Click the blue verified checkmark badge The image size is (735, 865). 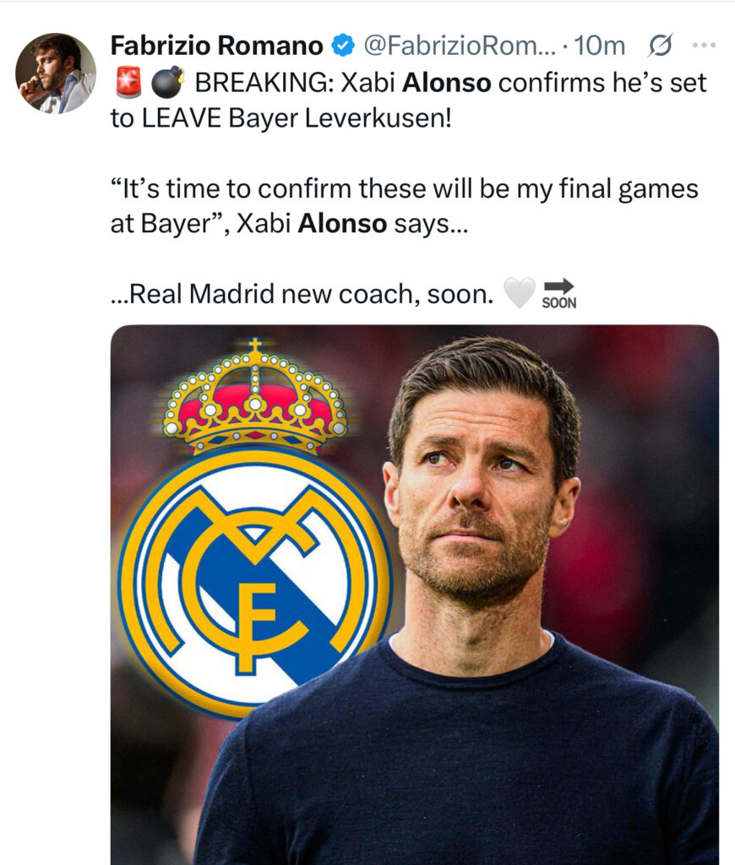(x=343, y=46)
